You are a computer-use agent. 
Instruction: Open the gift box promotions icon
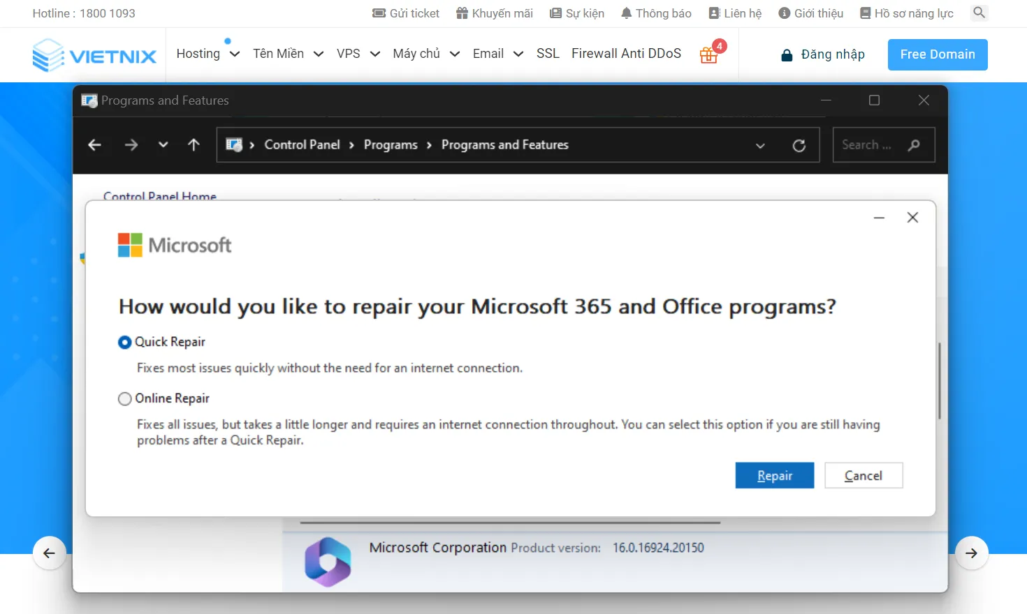click(709, 54)
